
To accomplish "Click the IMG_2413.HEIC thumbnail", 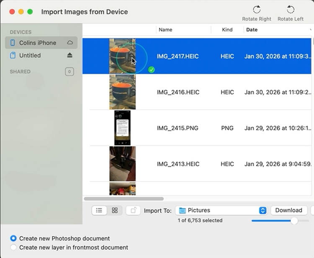I will point(122,163).
